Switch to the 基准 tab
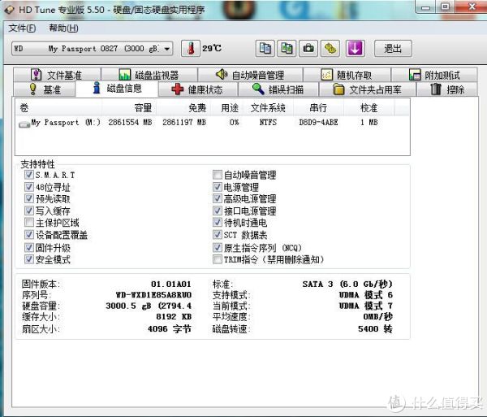 [x=45, y=89]
